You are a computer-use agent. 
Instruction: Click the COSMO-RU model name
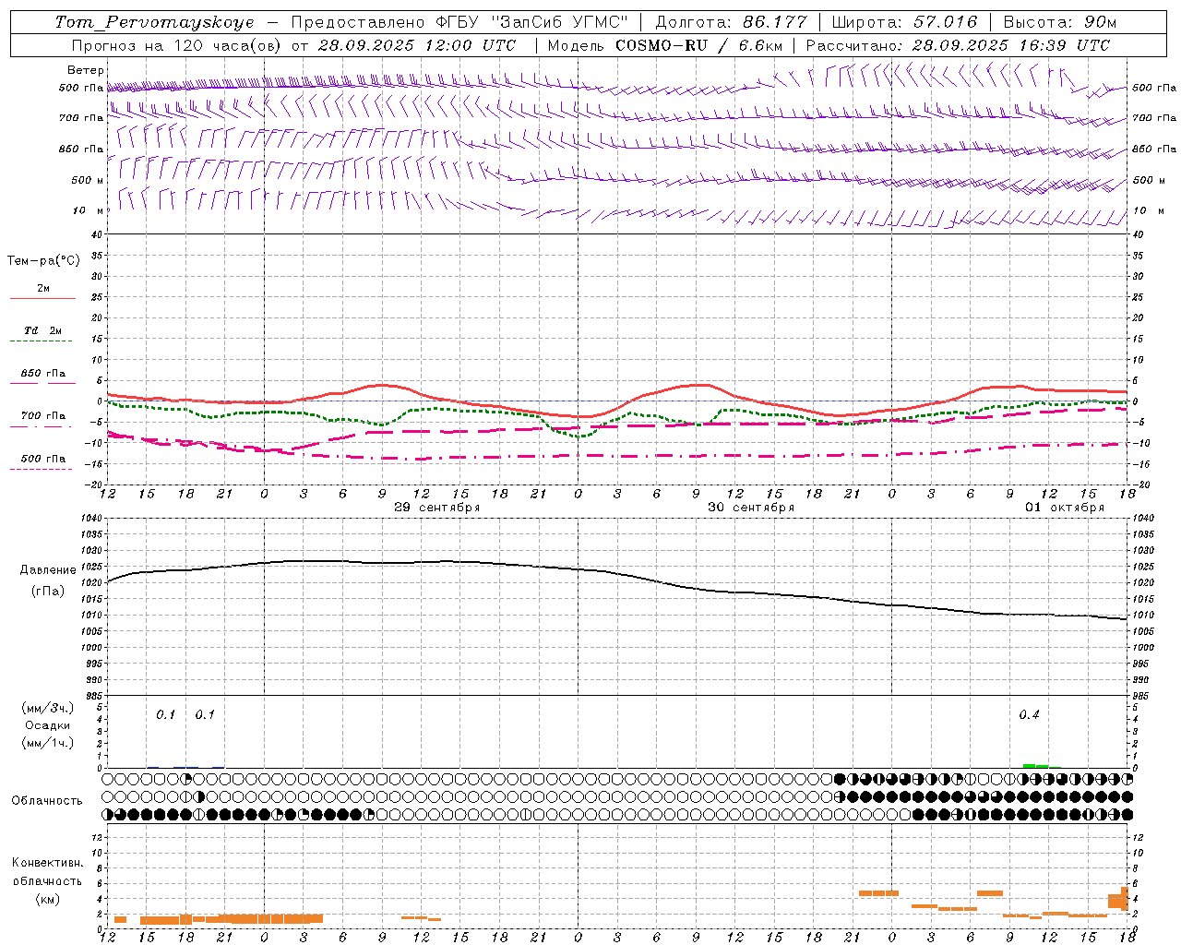click(662, 45)
